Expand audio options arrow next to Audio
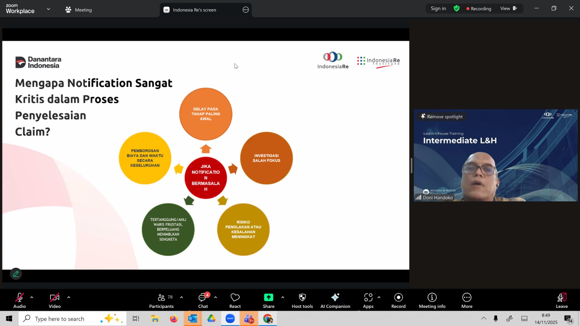 [x=32, y=297]
